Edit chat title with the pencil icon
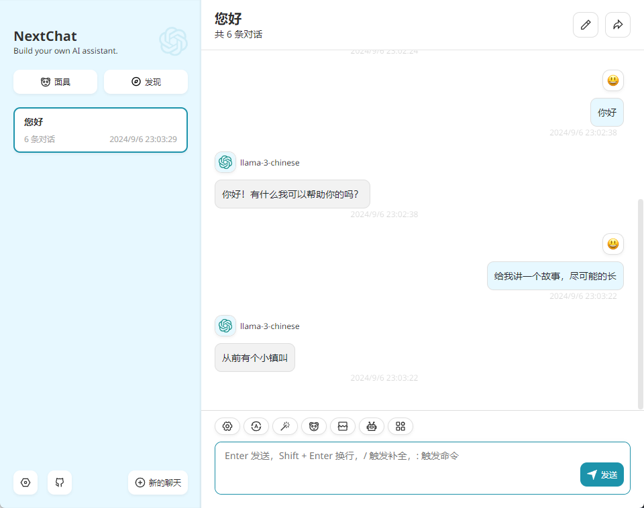This screenshot has height=508, width=644. 586,25
